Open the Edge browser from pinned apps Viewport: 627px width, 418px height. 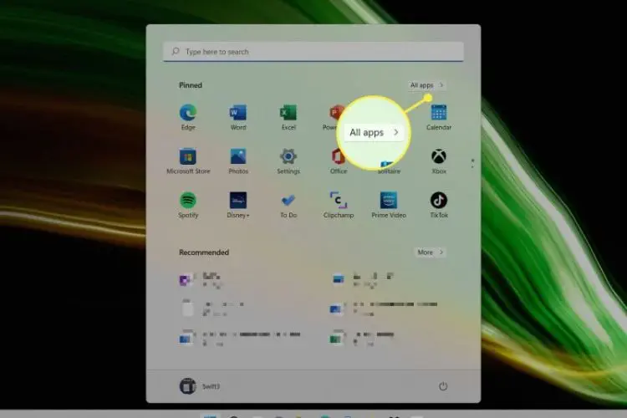click(188, 117)
